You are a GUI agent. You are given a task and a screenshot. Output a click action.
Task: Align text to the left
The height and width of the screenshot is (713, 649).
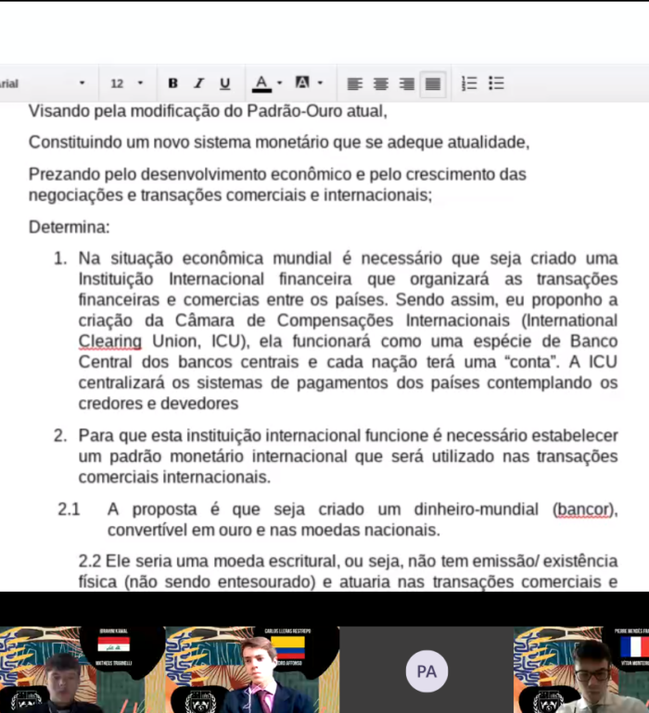(x=354, y=83)
